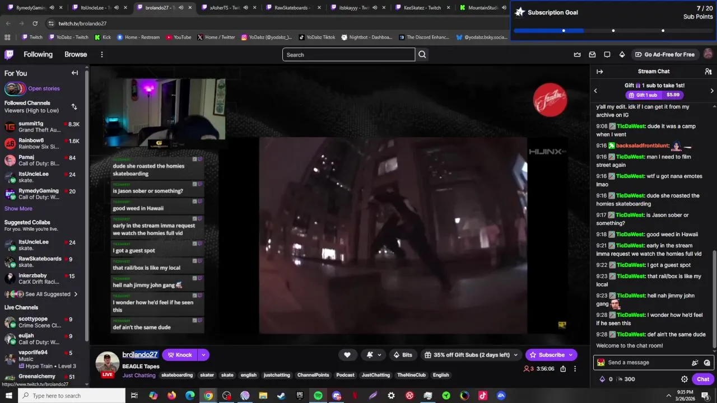Collapse the Stream Chat panel
Screen dimensions: 717x403
[599, 71]
